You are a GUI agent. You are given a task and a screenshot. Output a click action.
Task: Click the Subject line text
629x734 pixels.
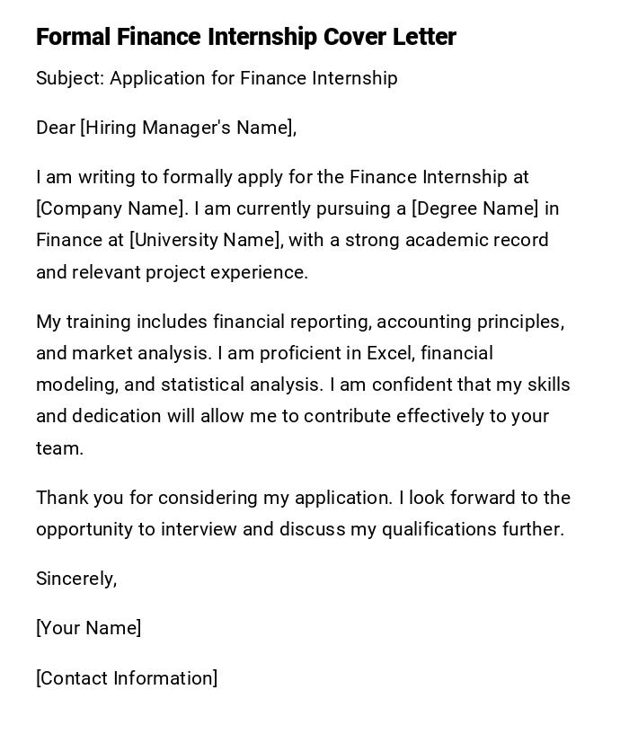(x=217, y=78)
